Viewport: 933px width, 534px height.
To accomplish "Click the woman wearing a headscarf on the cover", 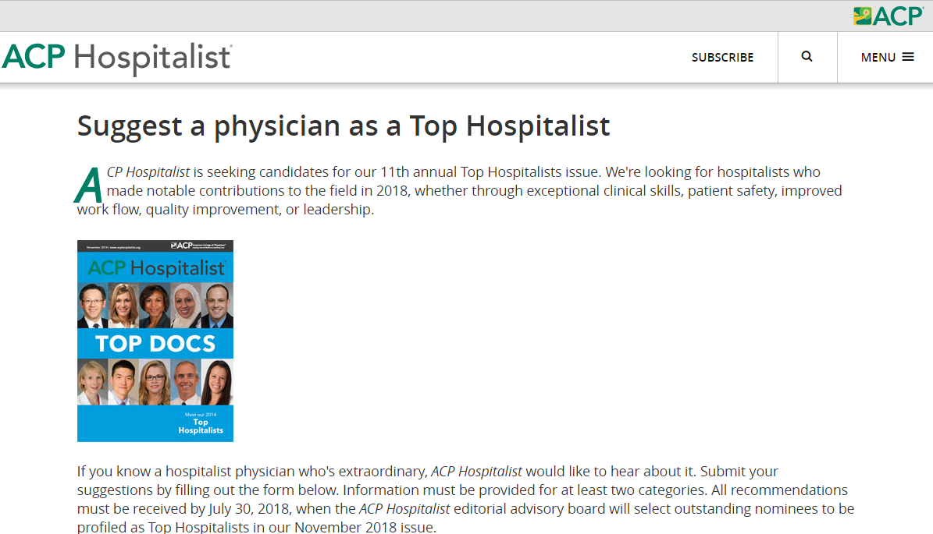I will tap(187, 306).
